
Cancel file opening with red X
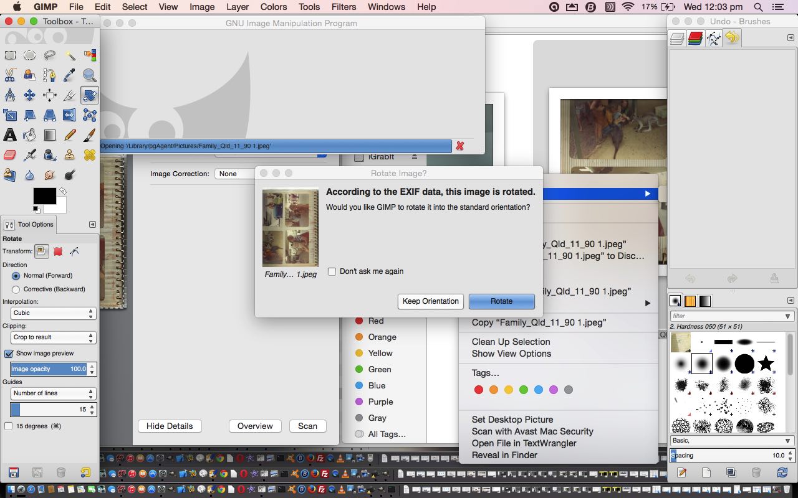tap(460, 146)
